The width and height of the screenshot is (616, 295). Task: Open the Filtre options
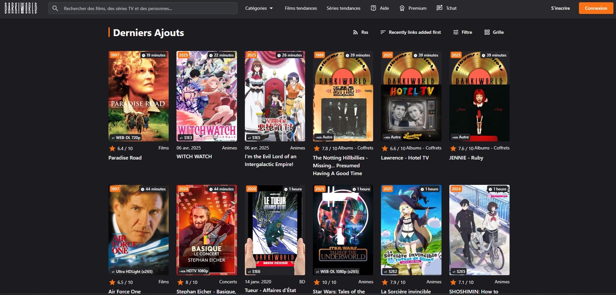[463, 32]
